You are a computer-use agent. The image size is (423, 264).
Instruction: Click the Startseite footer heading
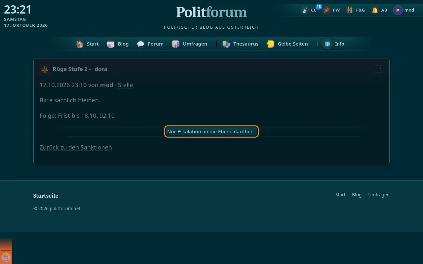46,196
